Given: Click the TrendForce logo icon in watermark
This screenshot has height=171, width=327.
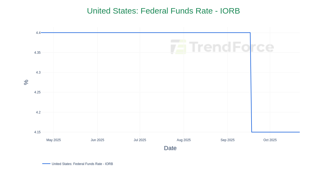Looking at the screenshot, I should pyautogui.click(x=178, y=47).
